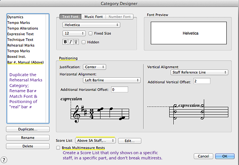Open Staff Reference Line dropdown
Viewport: 239px width, 165px height.
[x=199, y=72]
